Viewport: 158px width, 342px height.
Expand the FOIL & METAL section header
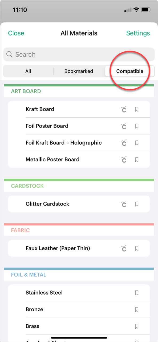(x=29, y=275)
